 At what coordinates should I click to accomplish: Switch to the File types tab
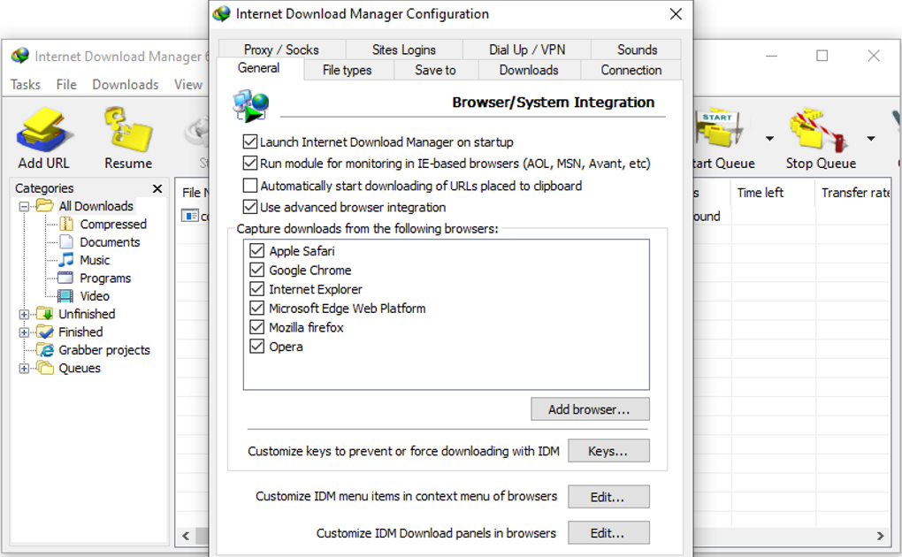coord(347,70)
